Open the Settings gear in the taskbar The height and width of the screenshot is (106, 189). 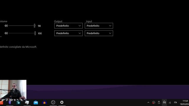(62, 102)
